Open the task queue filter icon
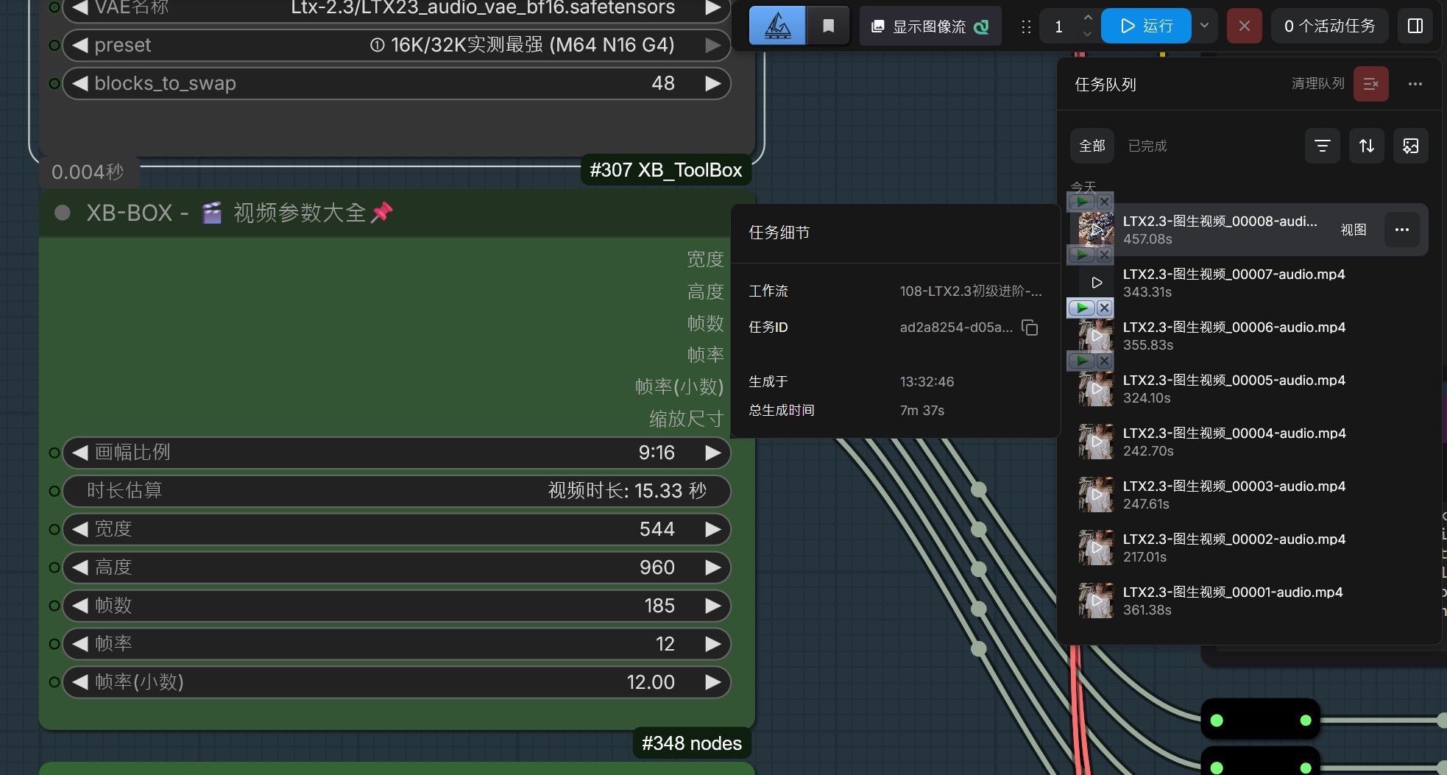The width and height of the screenshot is (1447, 775). tap(1322, 146)
